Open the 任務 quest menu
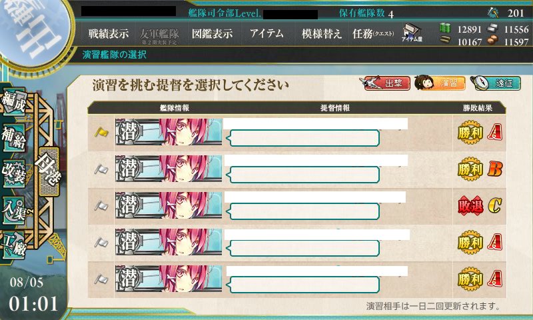The width and height of the screenshot is (533, 320). (x=373, y=33)
